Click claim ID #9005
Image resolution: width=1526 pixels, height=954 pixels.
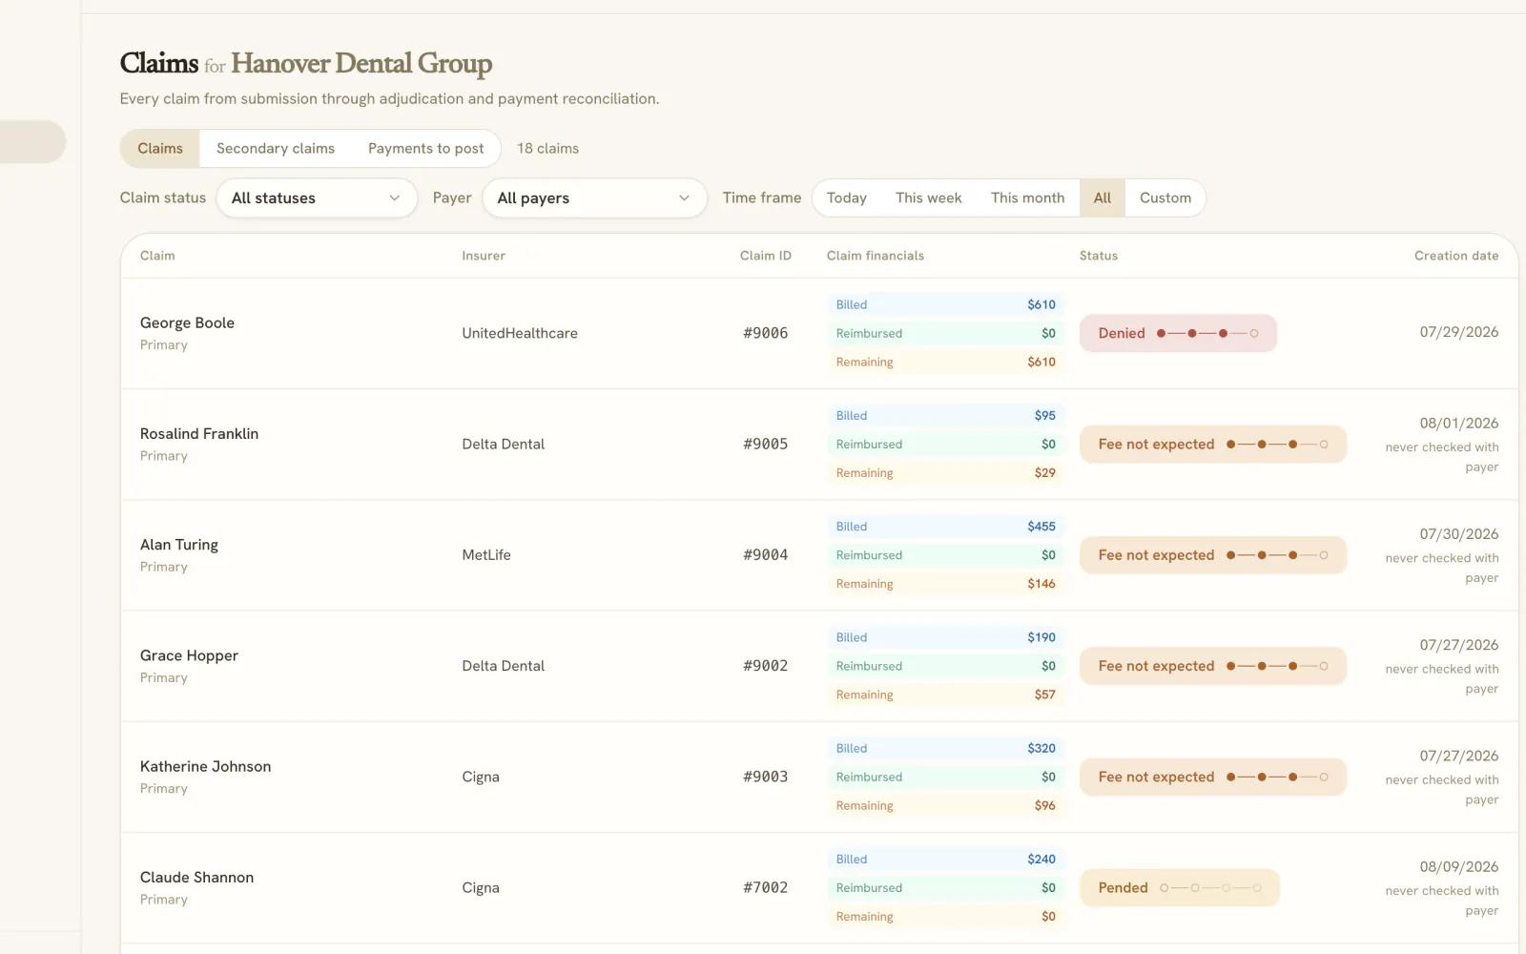766,445
